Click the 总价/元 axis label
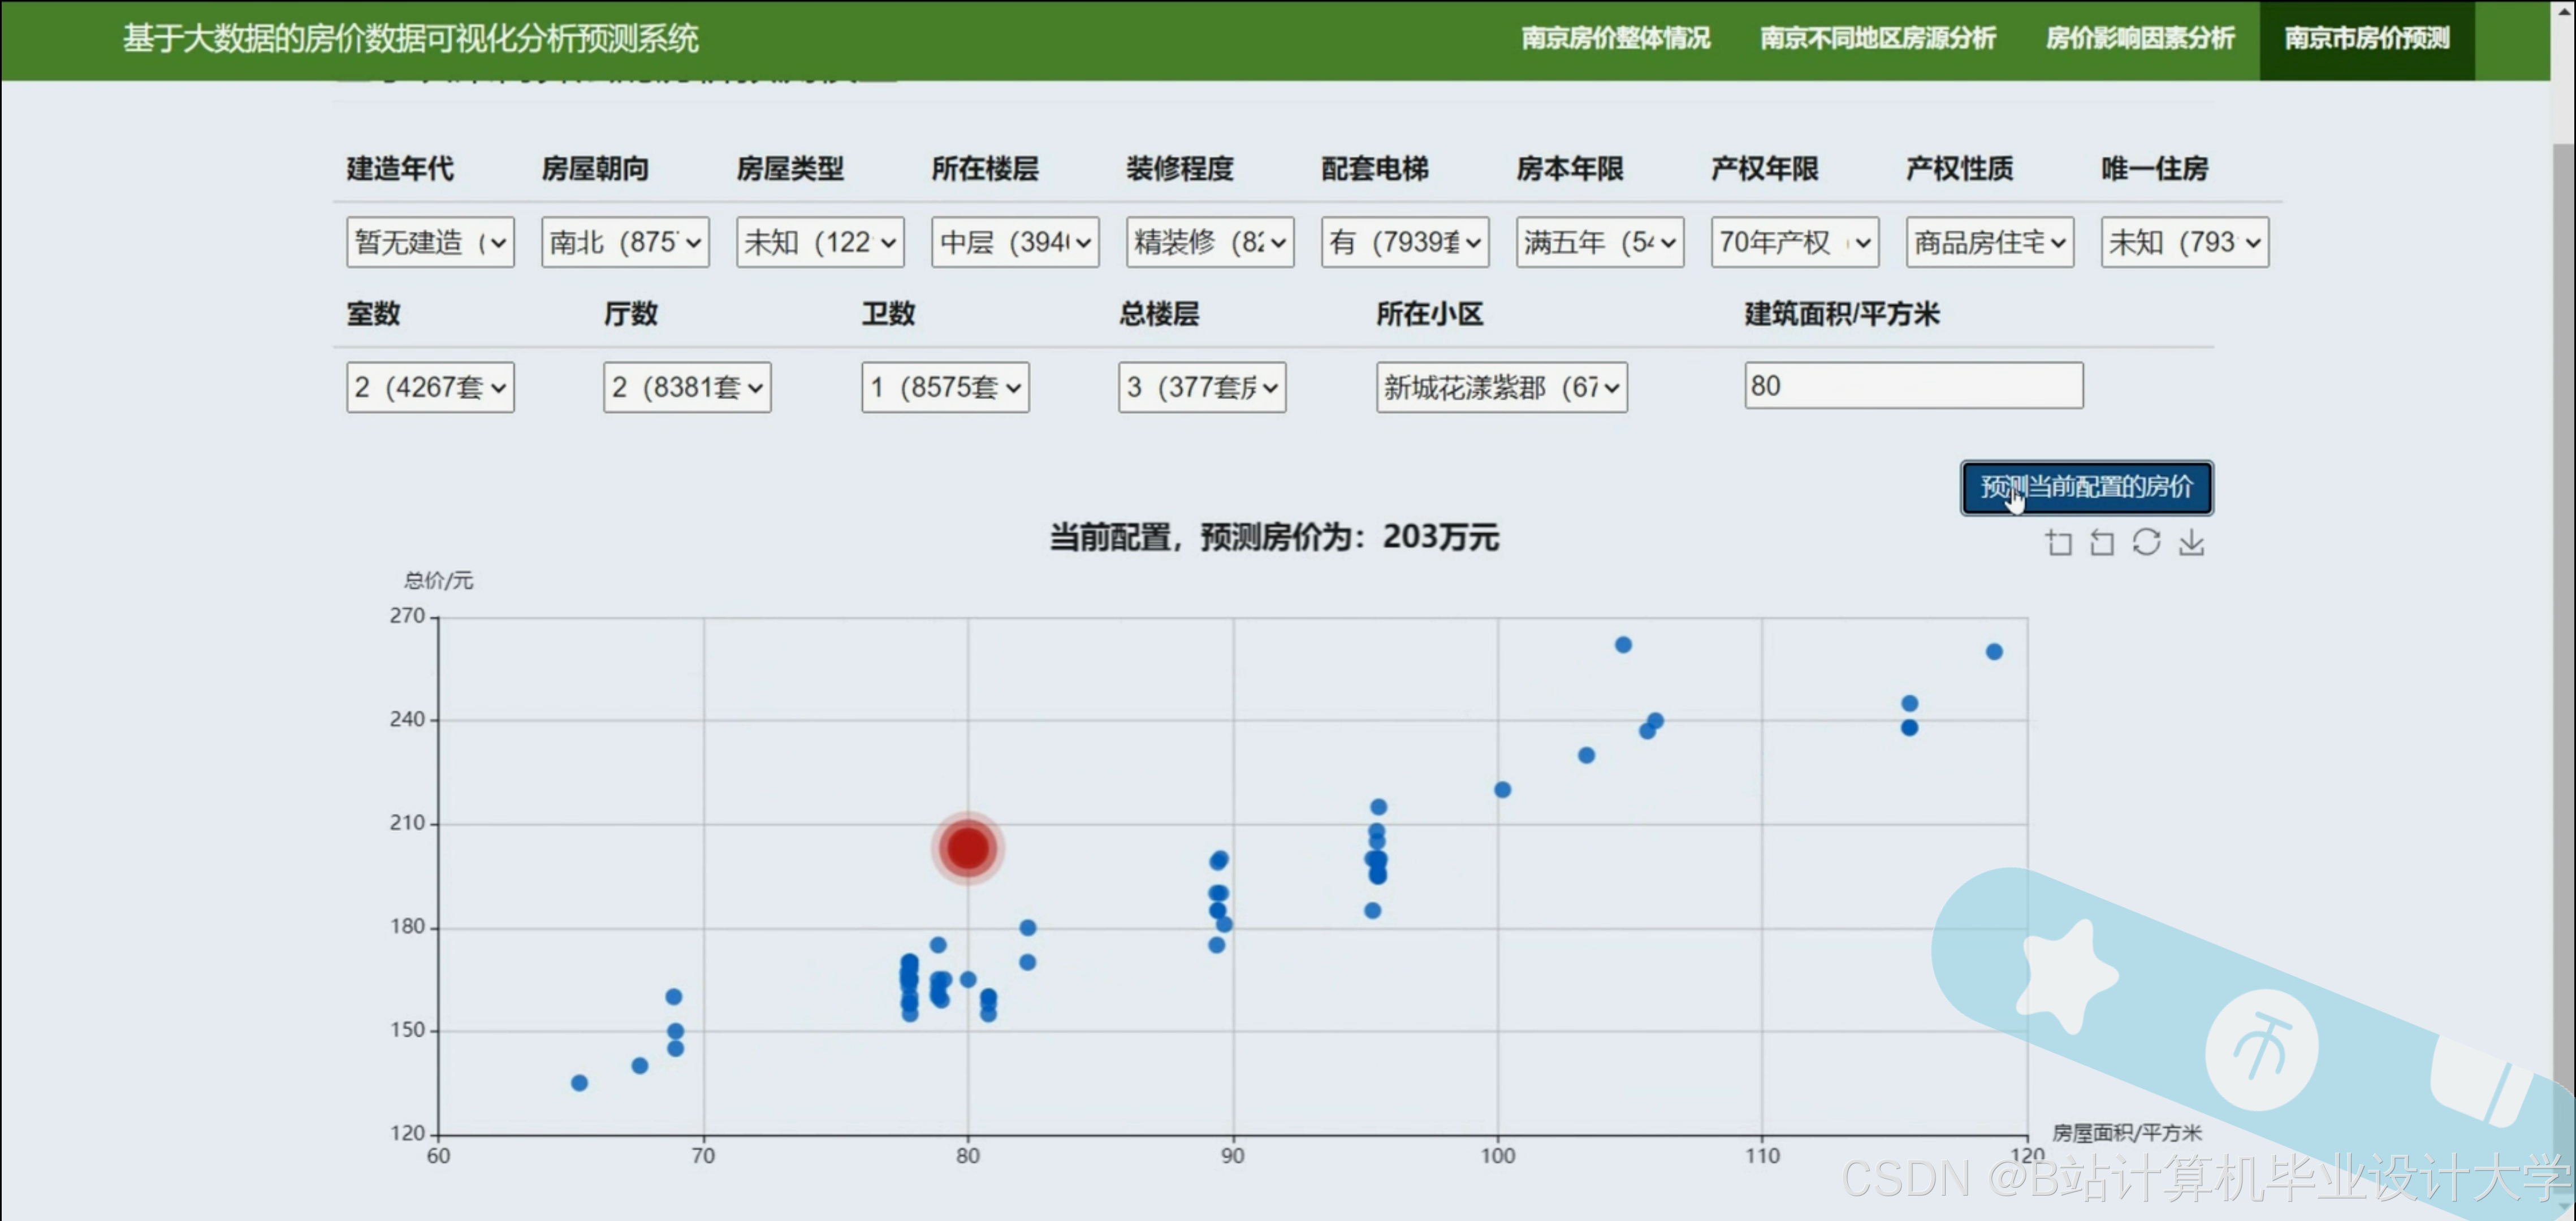Viewport: 2576px width, 1221px height. tap(438, 580)
